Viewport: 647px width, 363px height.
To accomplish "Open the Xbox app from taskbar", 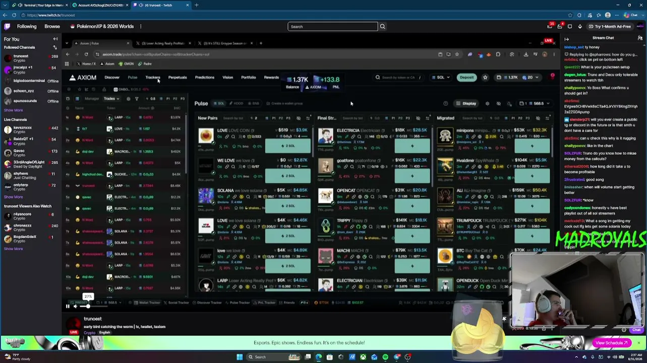I will point(363,357).
